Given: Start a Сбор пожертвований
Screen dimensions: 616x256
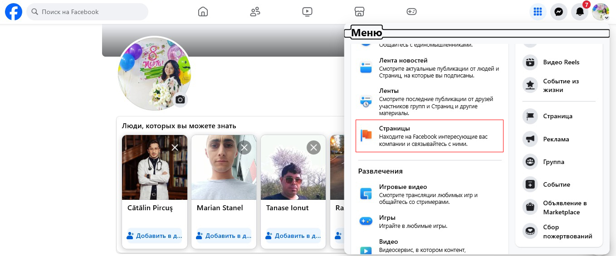Looking at the screenshot, I should [x=559, y=232].
